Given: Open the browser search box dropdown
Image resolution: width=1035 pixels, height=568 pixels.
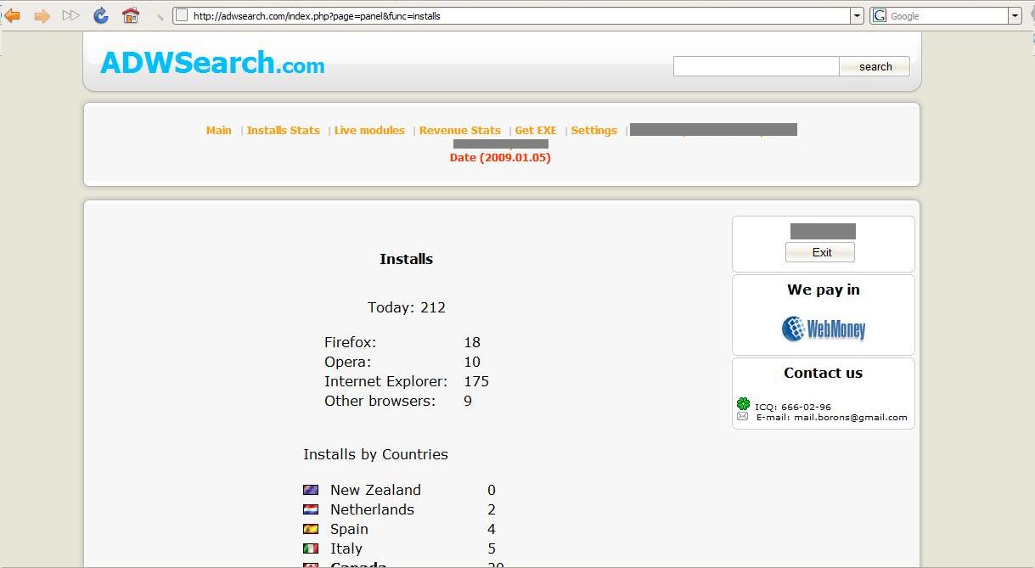Looking at the screenshot, I should [1015, 15].
